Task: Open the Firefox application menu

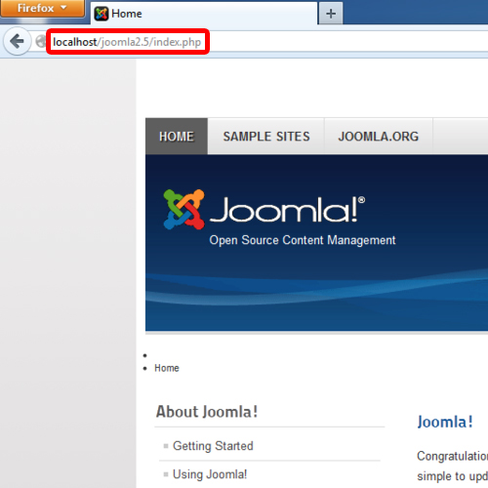Action: (x=42, y=8)
